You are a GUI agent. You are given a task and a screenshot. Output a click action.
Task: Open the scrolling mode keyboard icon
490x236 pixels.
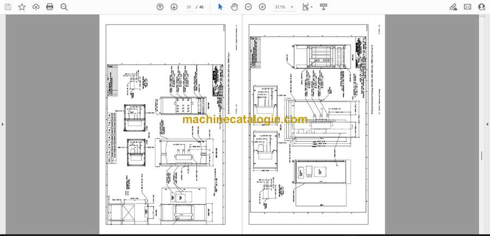(323, 7)
